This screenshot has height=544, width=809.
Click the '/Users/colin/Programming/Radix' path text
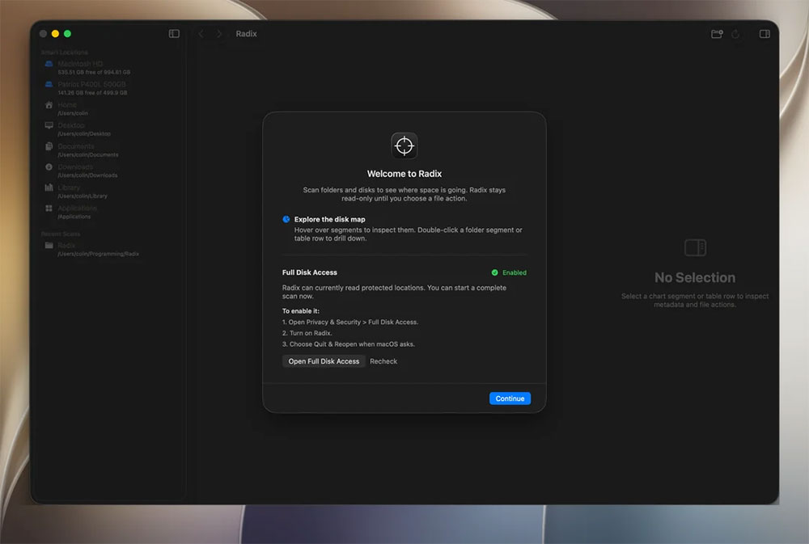[x=98, y=254]
